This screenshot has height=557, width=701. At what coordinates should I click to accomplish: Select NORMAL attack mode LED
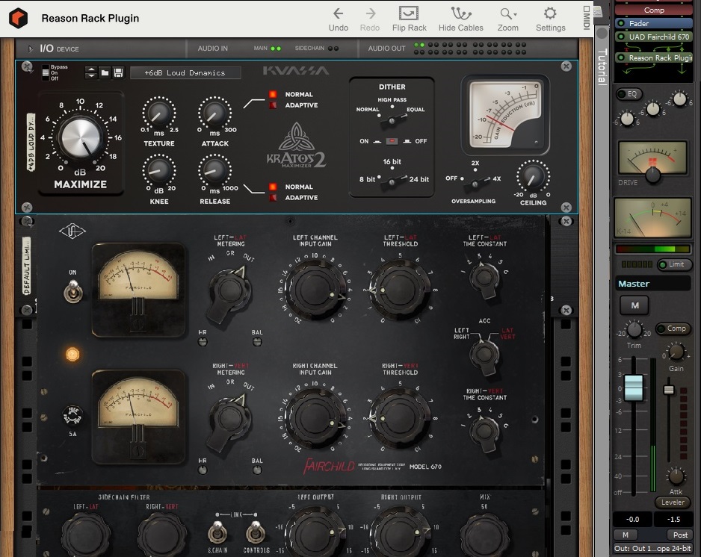click(x=273, y=94)
